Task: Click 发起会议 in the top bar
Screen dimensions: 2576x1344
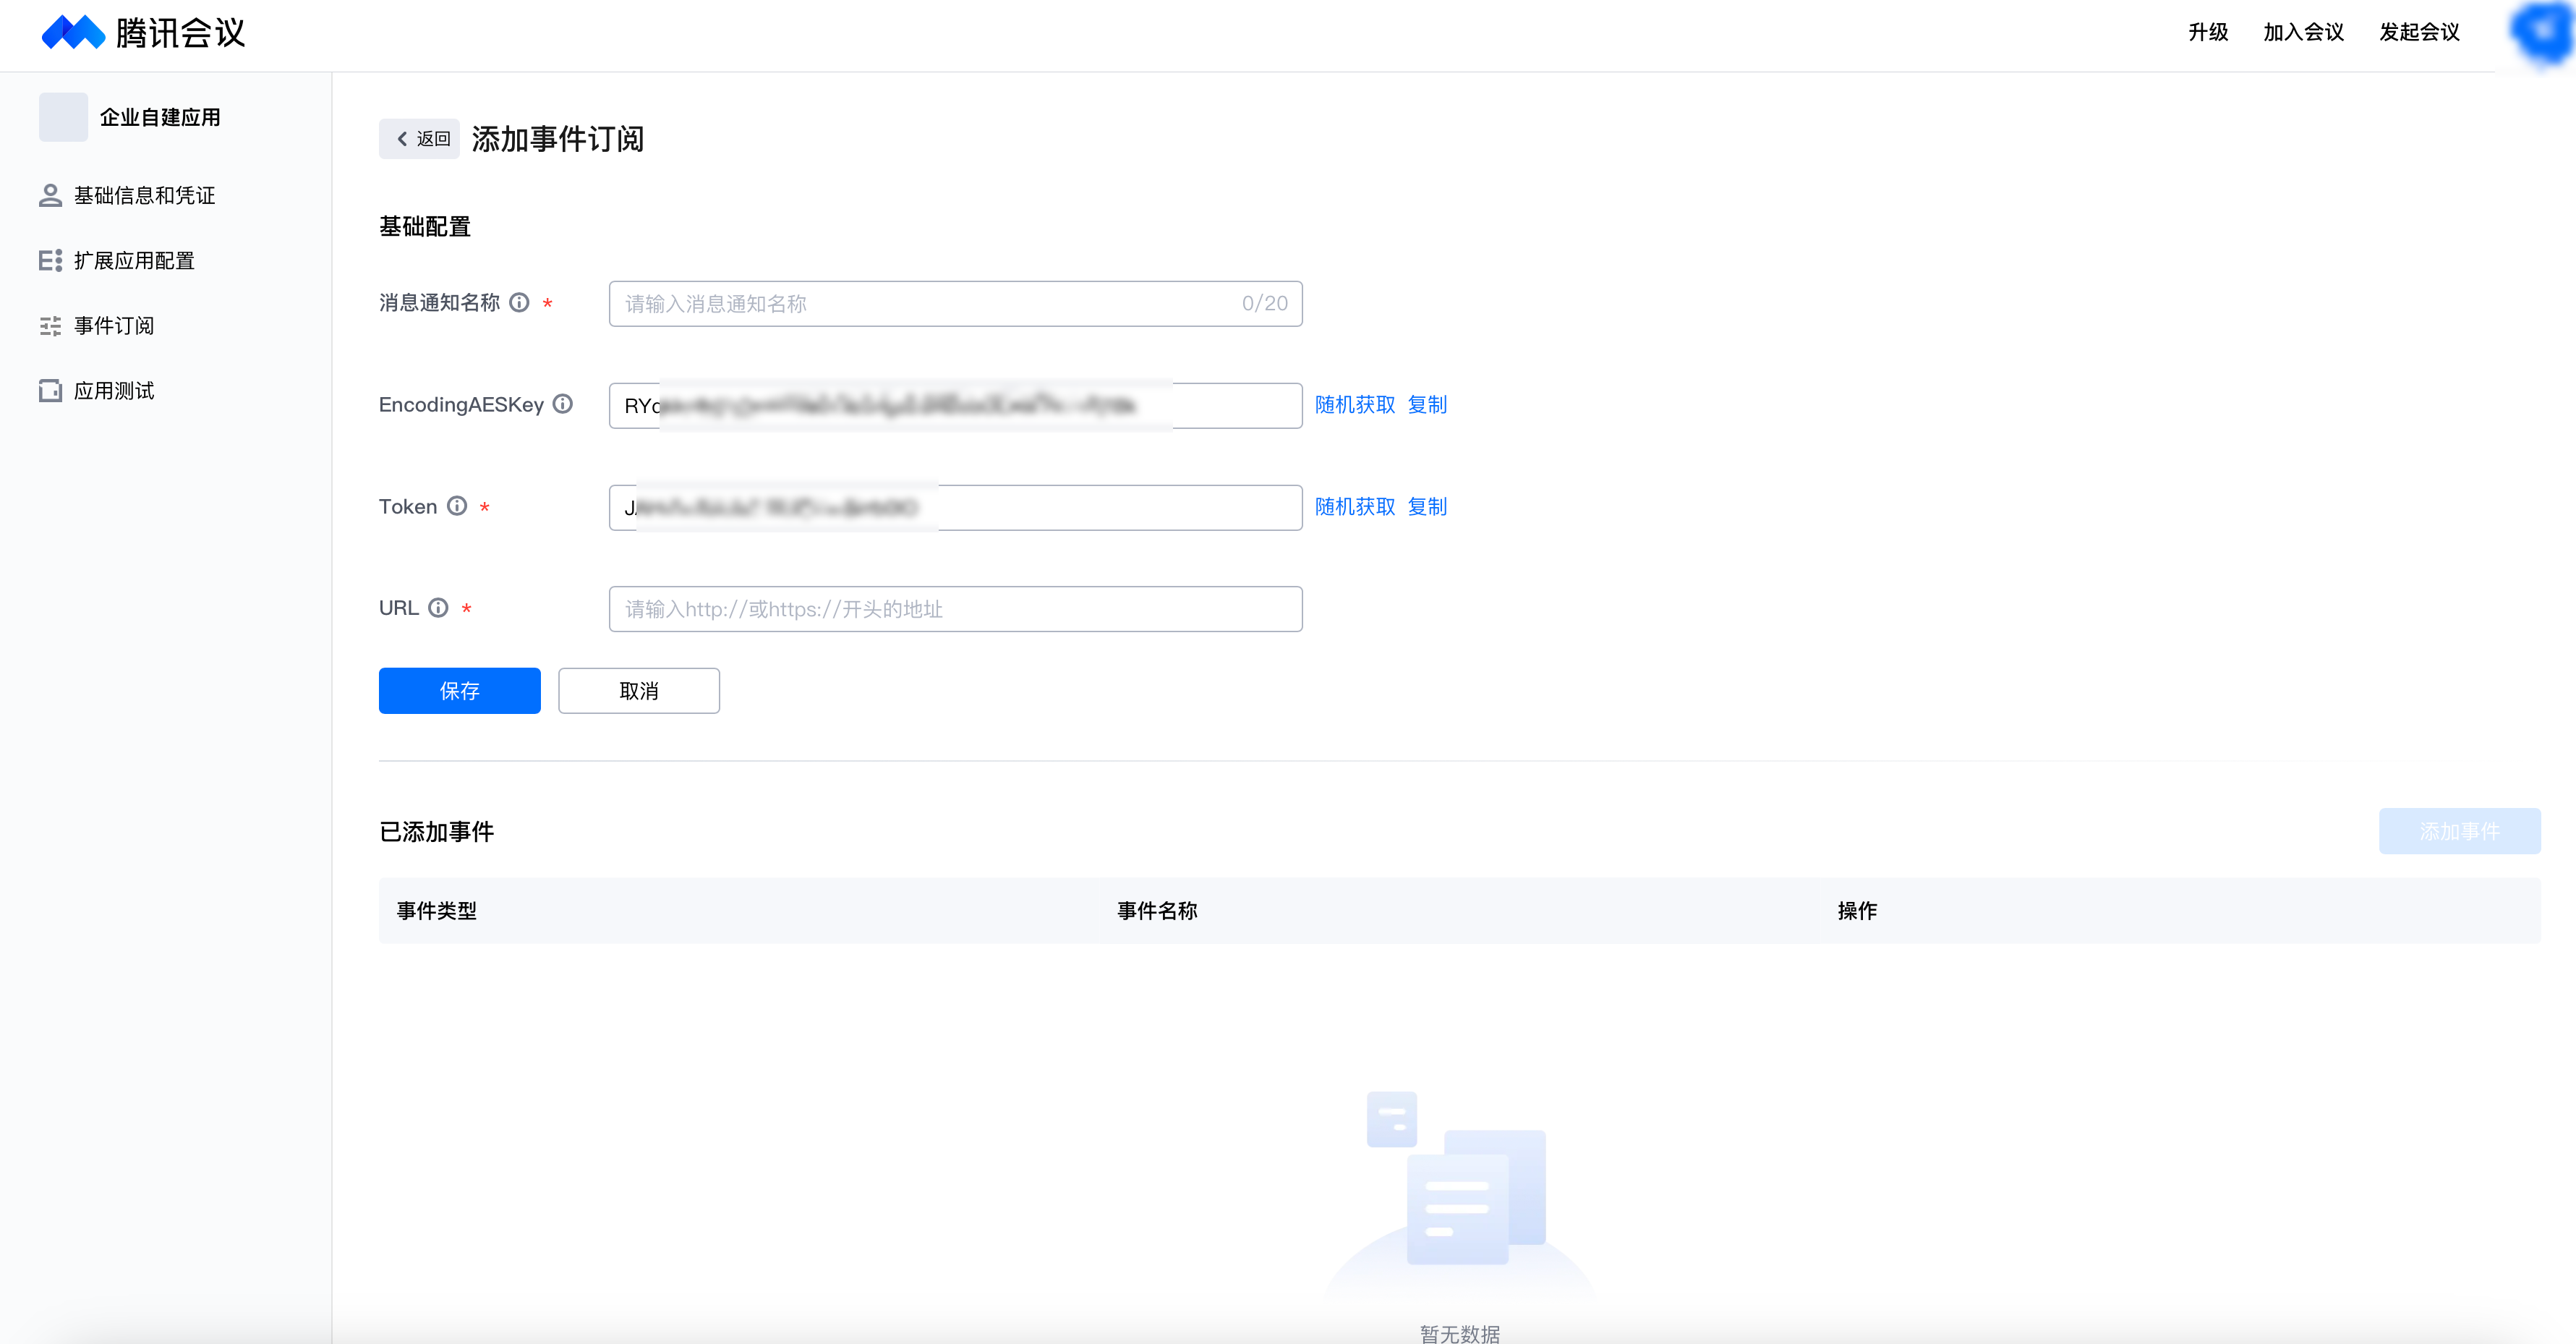Action: (2420, 32)
